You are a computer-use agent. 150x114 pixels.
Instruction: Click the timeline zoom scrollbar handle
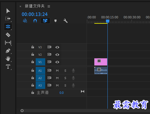[22, 111]
